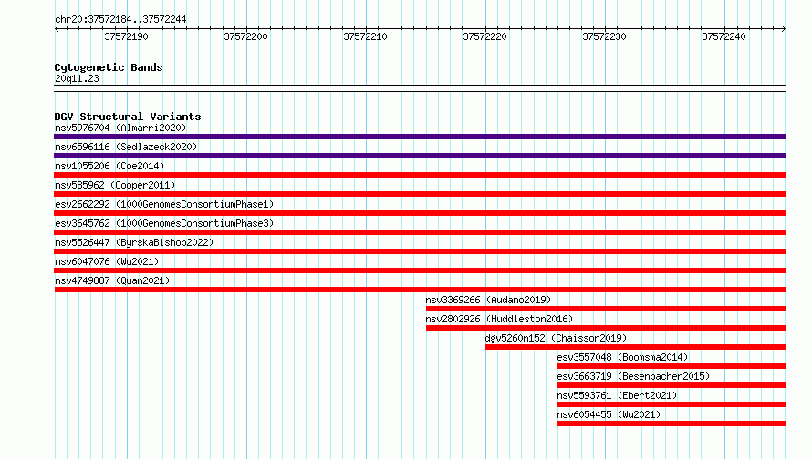The image size is (812, 459).
Task: Click the red bar under nsv585962
Action: 420,194
